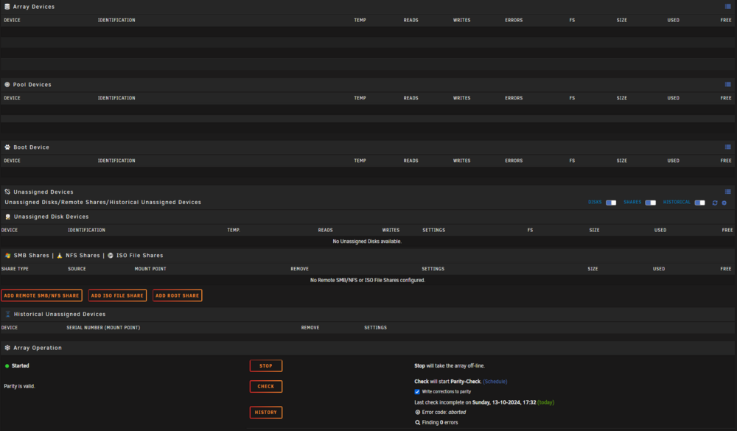Click the Pool Devices section view icon

click(x=727, y=85)
